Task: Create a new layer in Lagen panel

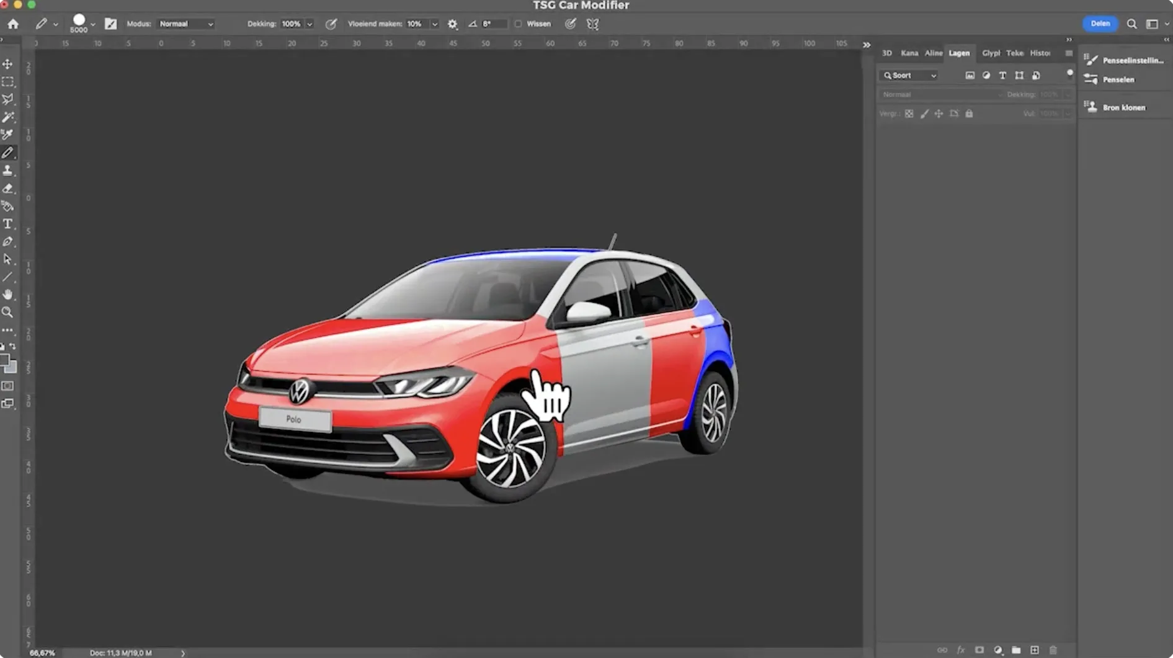Action: click(x=1034, y=650)
